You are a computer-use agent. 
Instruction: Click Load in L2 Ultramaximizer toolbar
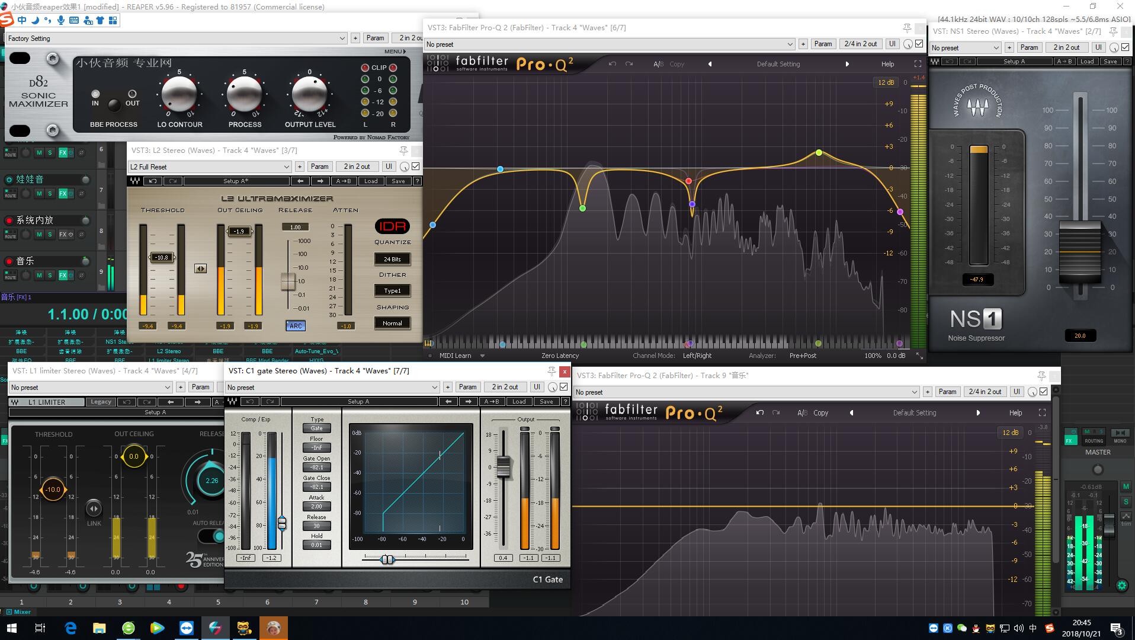[371, 181]
